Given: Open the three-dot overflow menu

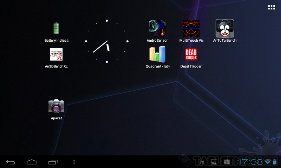Looking at the screenshot, I should click(74, 162).
